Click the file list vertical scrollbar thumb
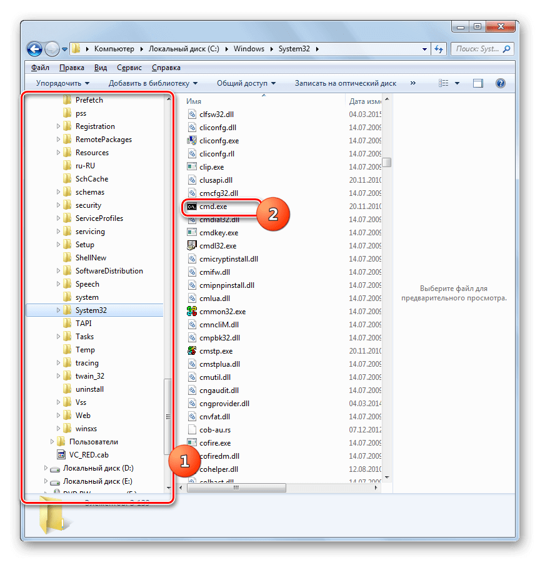540x562 pixels. point(387,163)
